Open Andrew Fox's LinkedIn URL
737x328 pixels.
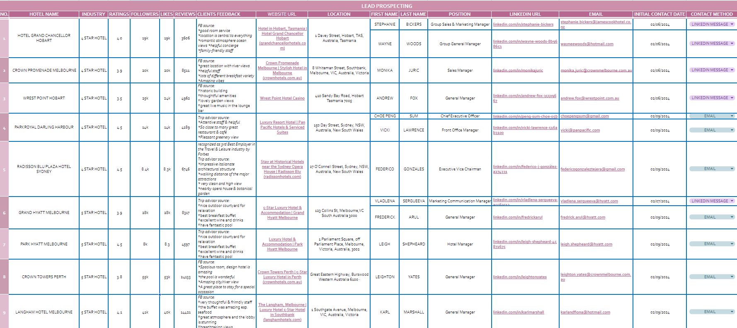click(524, 98)
